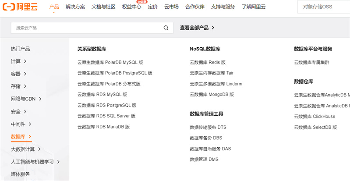
Task: Open 云数据库 RDS MySQL 版
Action: coord(102,95)
